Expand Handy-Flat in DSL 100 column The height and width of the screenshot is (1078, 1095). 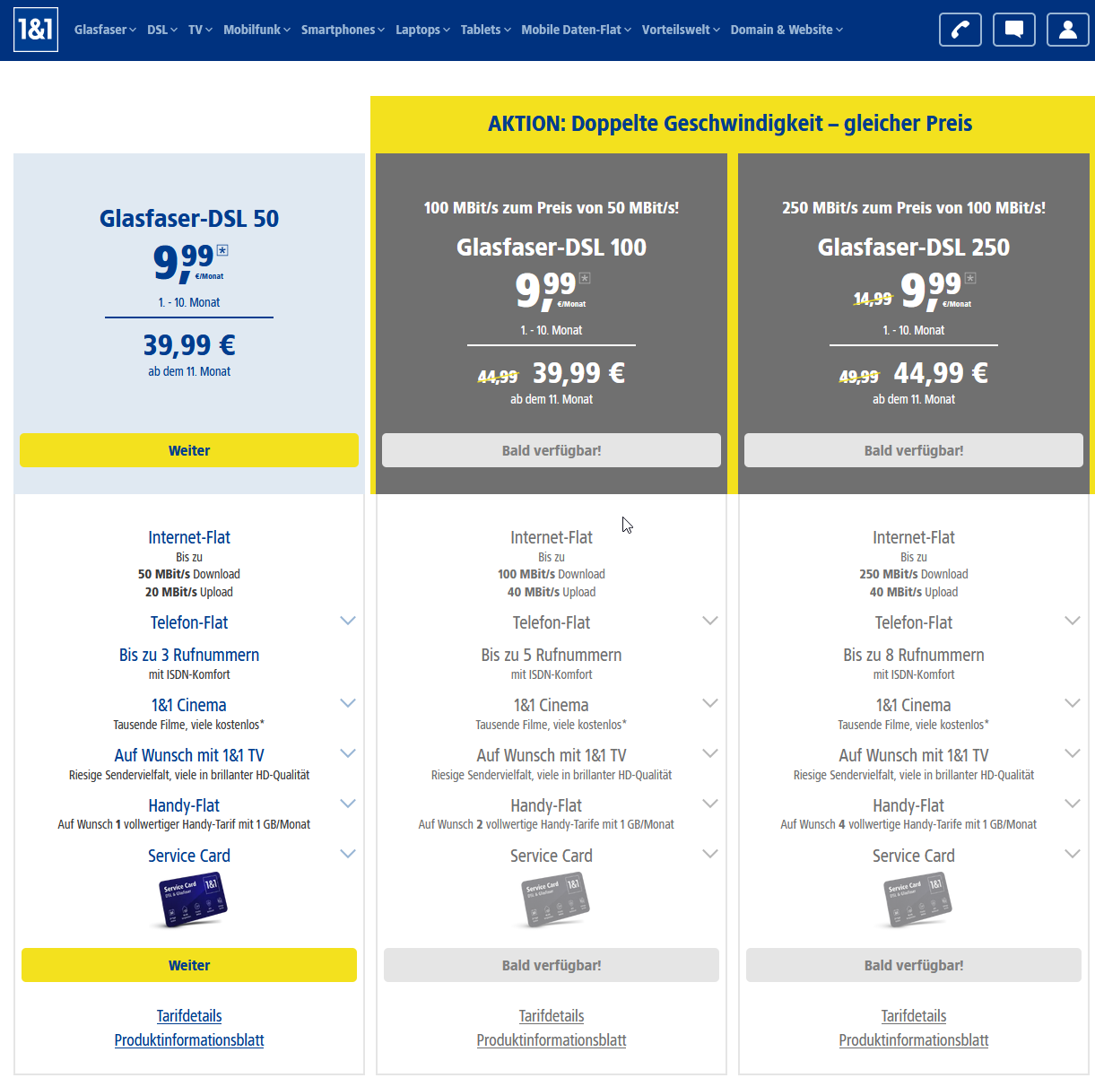pyautogui.click(x=710, y=804)
